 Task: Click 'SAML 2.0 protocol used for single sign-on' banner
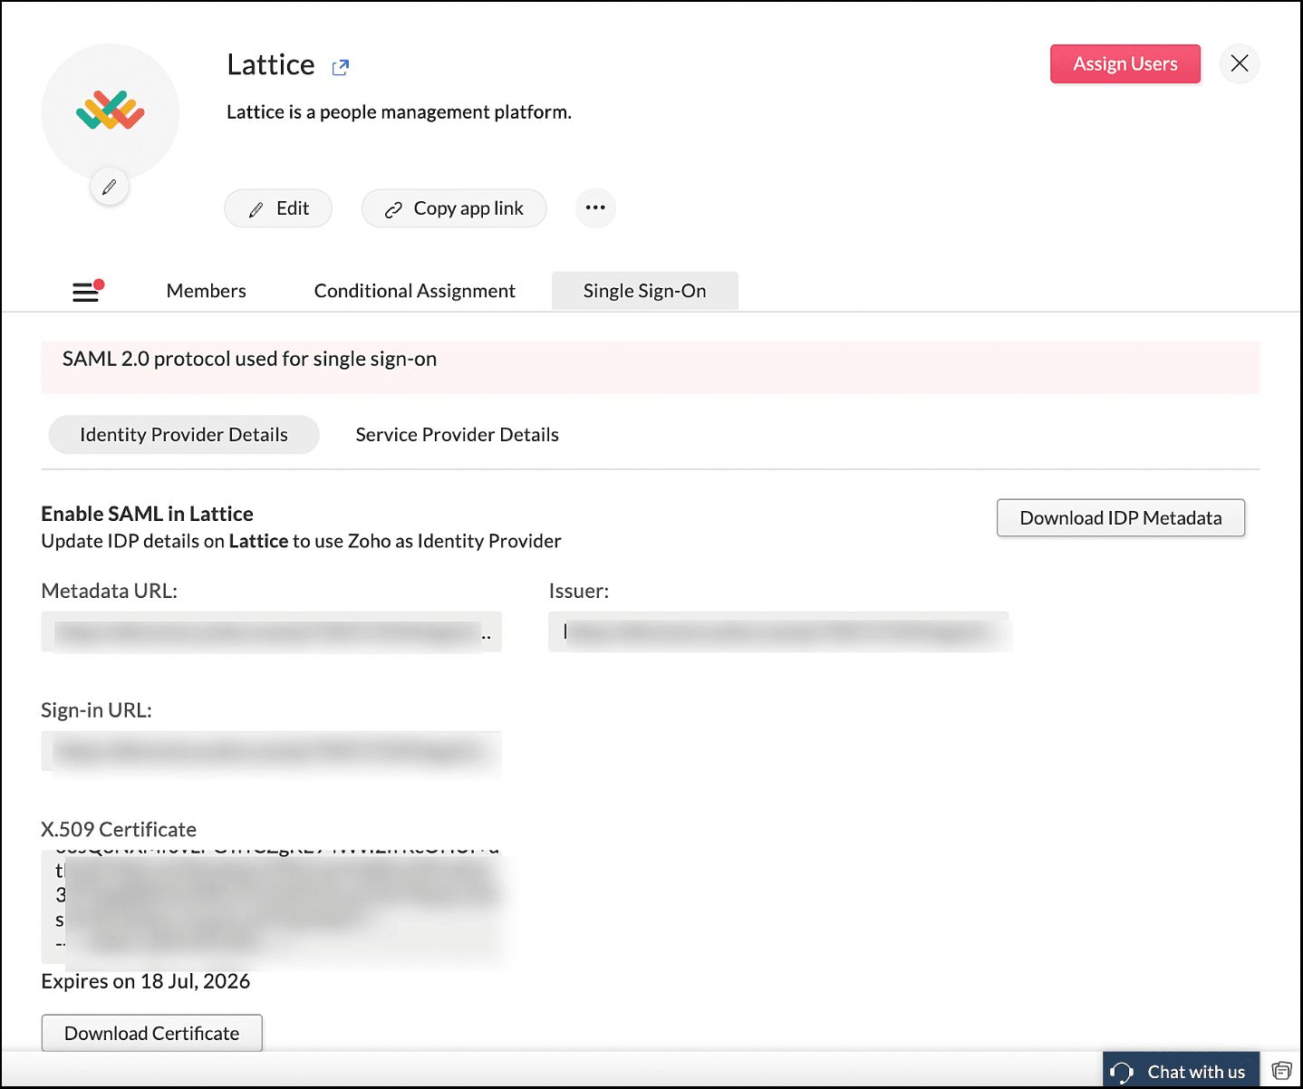[x=651, y=367]
